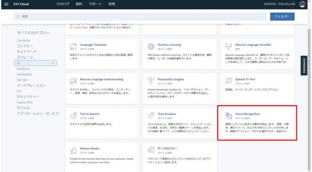312x172 pixels.
Task: Open the 資料 menu
Action: pos(79,4)
